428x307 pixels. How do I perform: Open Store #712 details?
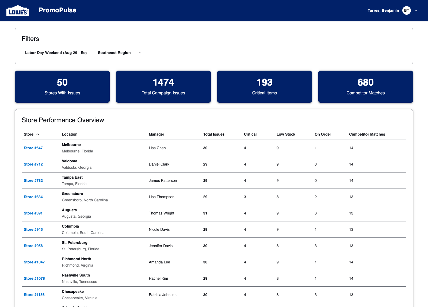click(33, 164)
